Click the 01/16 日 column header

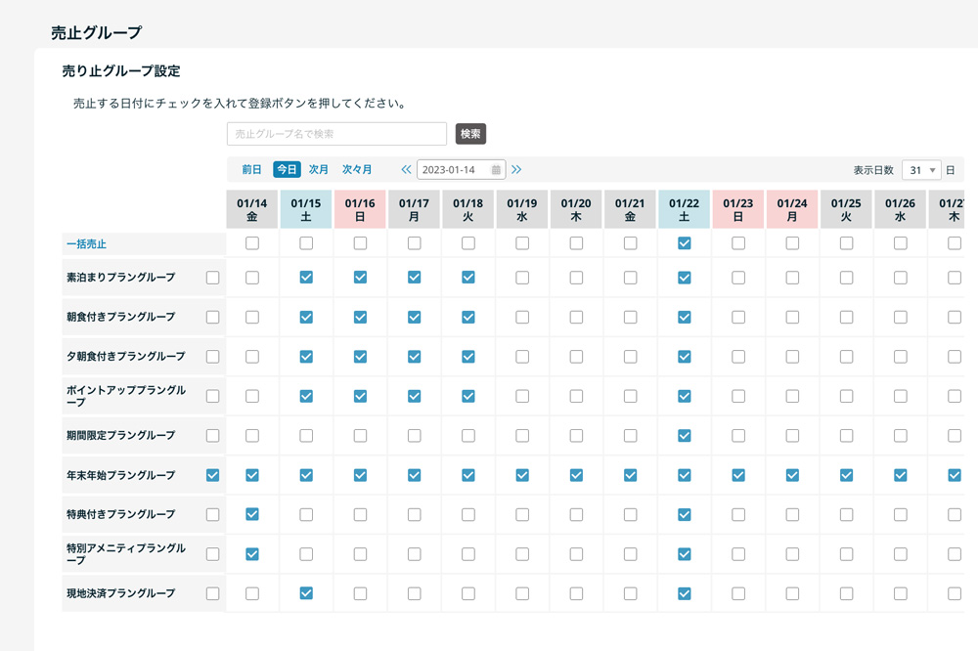[x=360, y=209]
